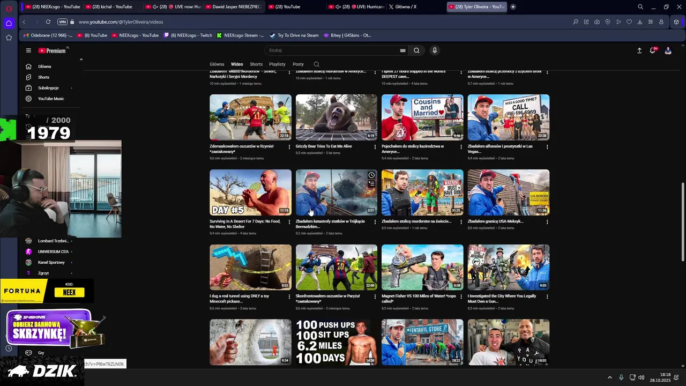
Task: Add Bermuda Triangle video to queue
Action: (x=371, y=184)
